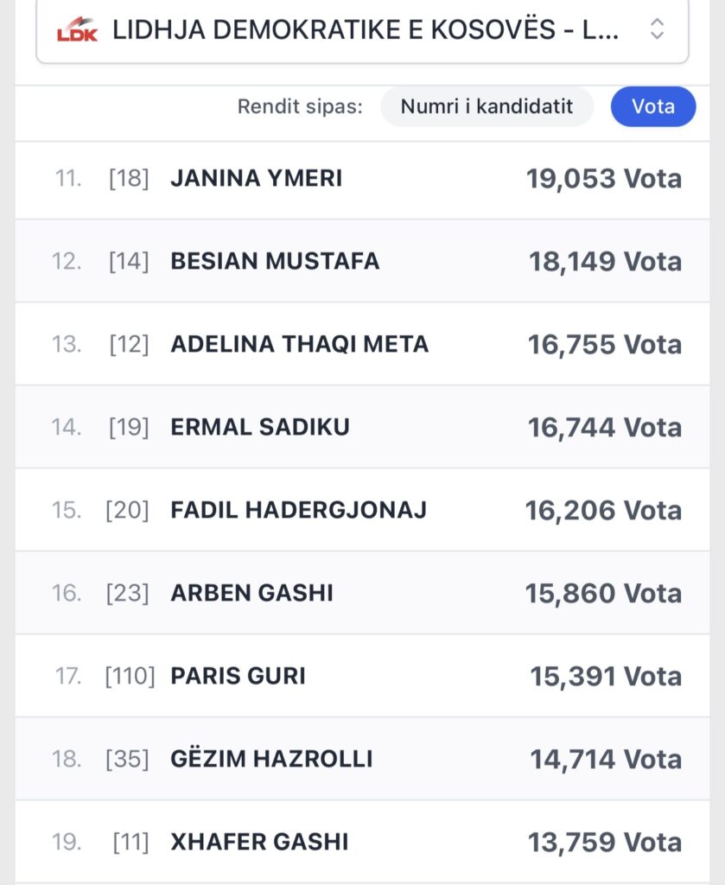
Task: Open party selector chevron arrows
Action: coord(657,29)
